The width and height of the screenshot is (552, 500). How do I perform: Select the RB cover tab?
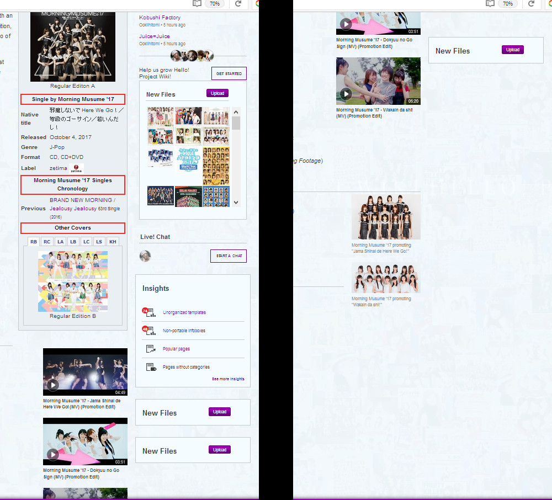pos(34,242)
